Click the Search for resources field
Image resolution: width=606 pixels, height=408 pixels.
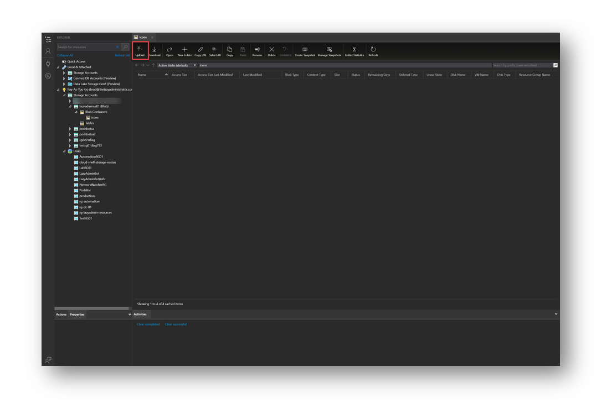coord(86,47)
